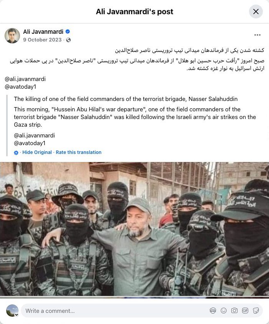This screenshot has width=269, height=324.
Task: Click Hide Original link
Action: coord(37,152)
